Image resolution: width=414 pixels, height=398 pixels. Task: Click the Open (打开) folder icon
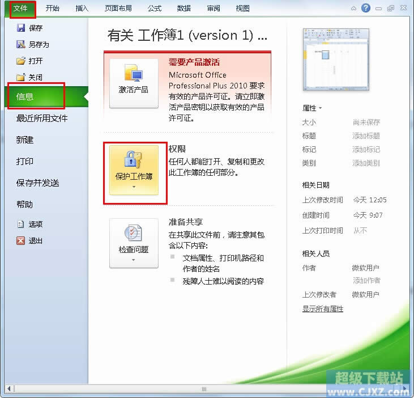point(21,61)
